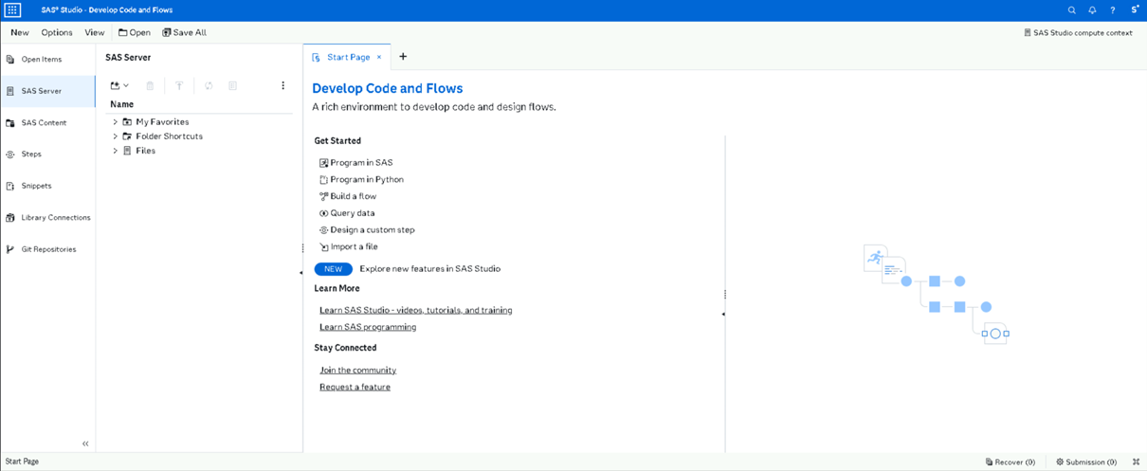Select the Folder Shortcuts folder
This screenshot has height=471, width=1147.
pyautogui.click(x=169, y=136)
